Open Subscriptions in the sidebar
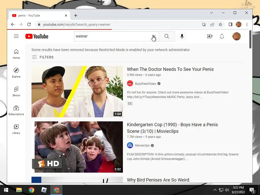Viewport: 260px width, 195px height. pos(16,110)
